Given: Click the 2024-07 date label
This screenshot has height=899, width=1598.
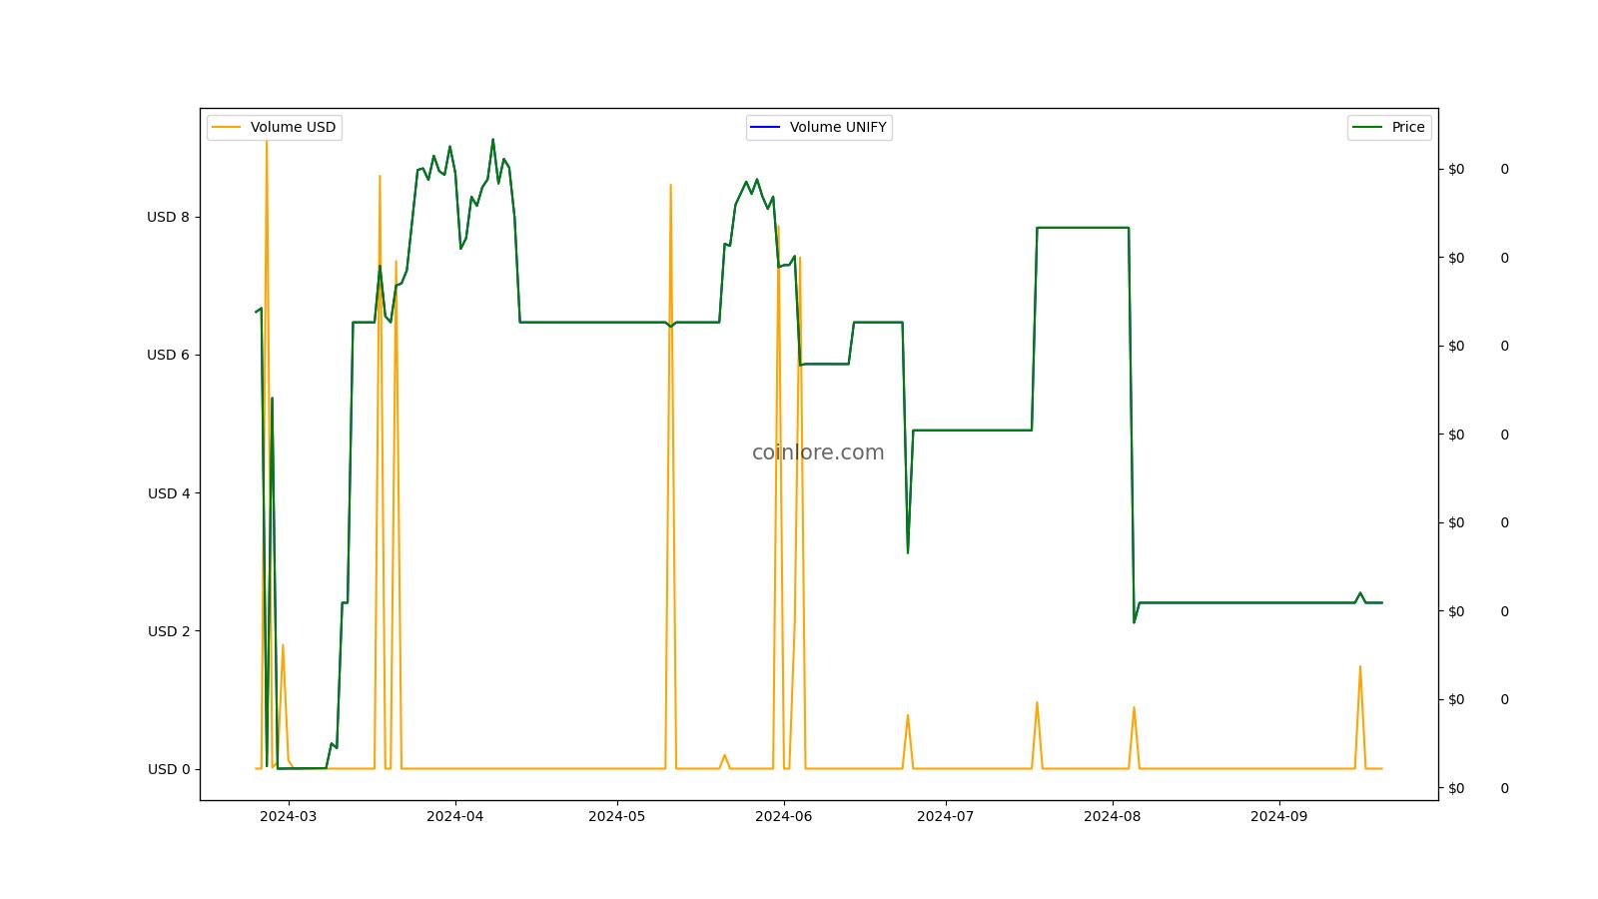Looking at the screenshot, I should pyautogui.click(x=945, y=816).
